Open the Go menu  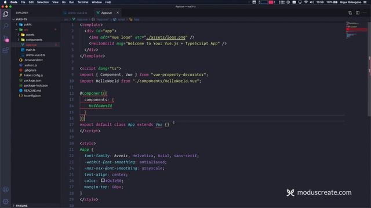(64, 2)
